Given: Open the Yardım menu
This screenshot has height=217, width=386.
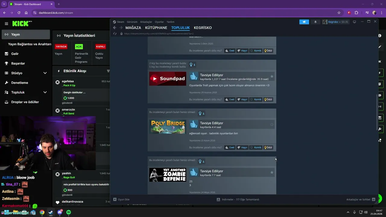Looking at the screenshot, I should 170,22.
